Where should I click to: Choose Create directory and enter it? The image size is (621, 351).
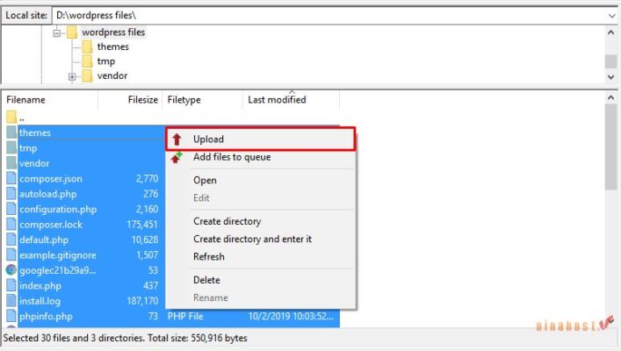point(260,239)
